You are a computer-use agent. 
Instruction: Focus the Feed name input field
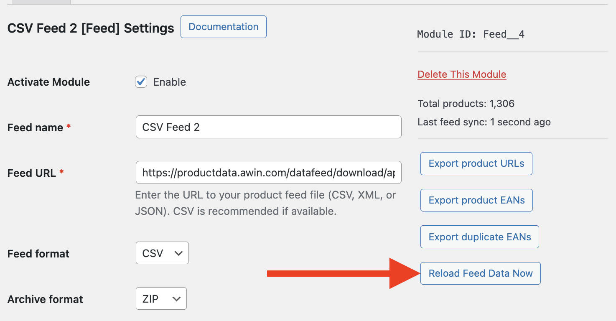click(268, 127)
